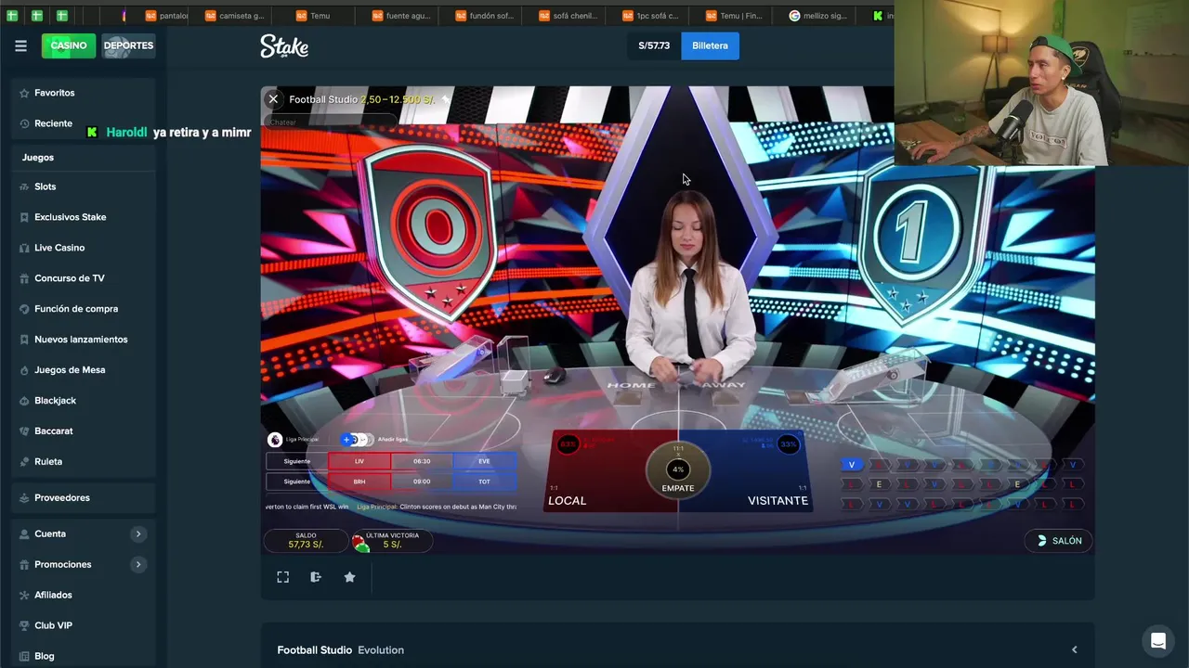Open the hamburger menu in Stake header
This screenshot has height=668, width=1189.
20,45
